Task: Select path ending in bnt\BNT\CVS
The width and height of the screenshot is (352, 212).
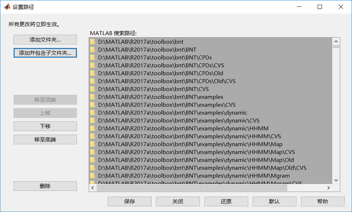Action: pyautogui.click(x=153, y=89)
